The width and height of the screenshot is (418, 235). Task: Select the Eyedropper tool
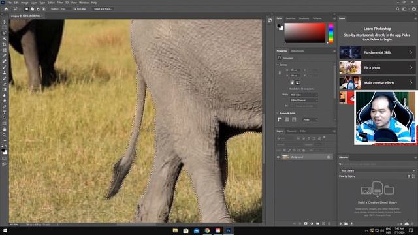coord(5,55)
